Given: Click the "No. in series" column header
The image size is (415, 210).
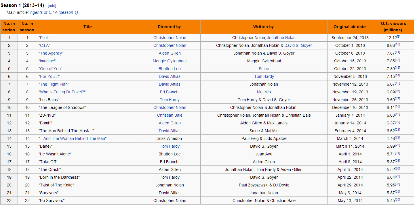Looking at the screenshot, I should (x=9, y=27).
